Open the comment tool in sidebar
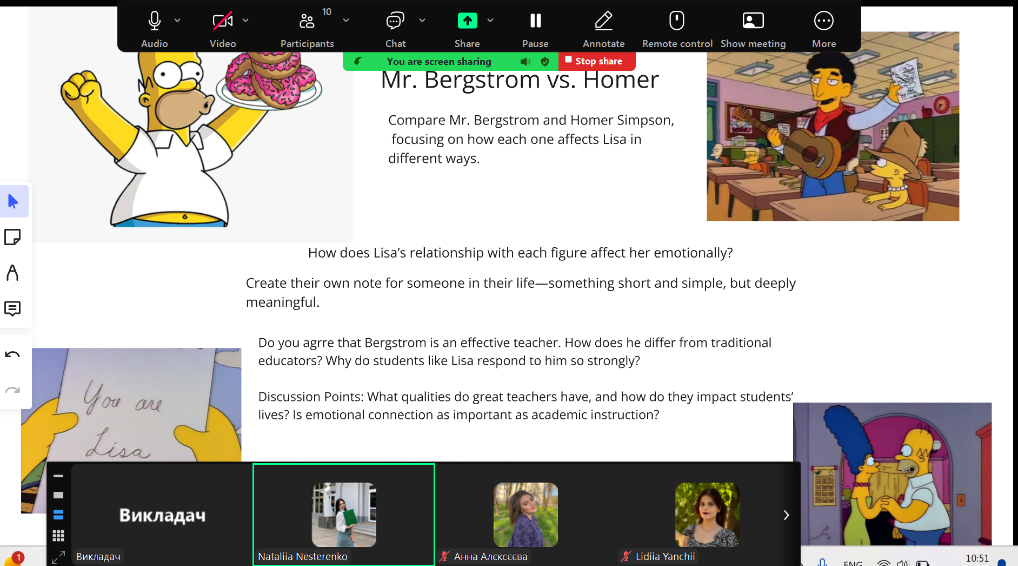1018x566 pixels. click(x=12, y=308)
